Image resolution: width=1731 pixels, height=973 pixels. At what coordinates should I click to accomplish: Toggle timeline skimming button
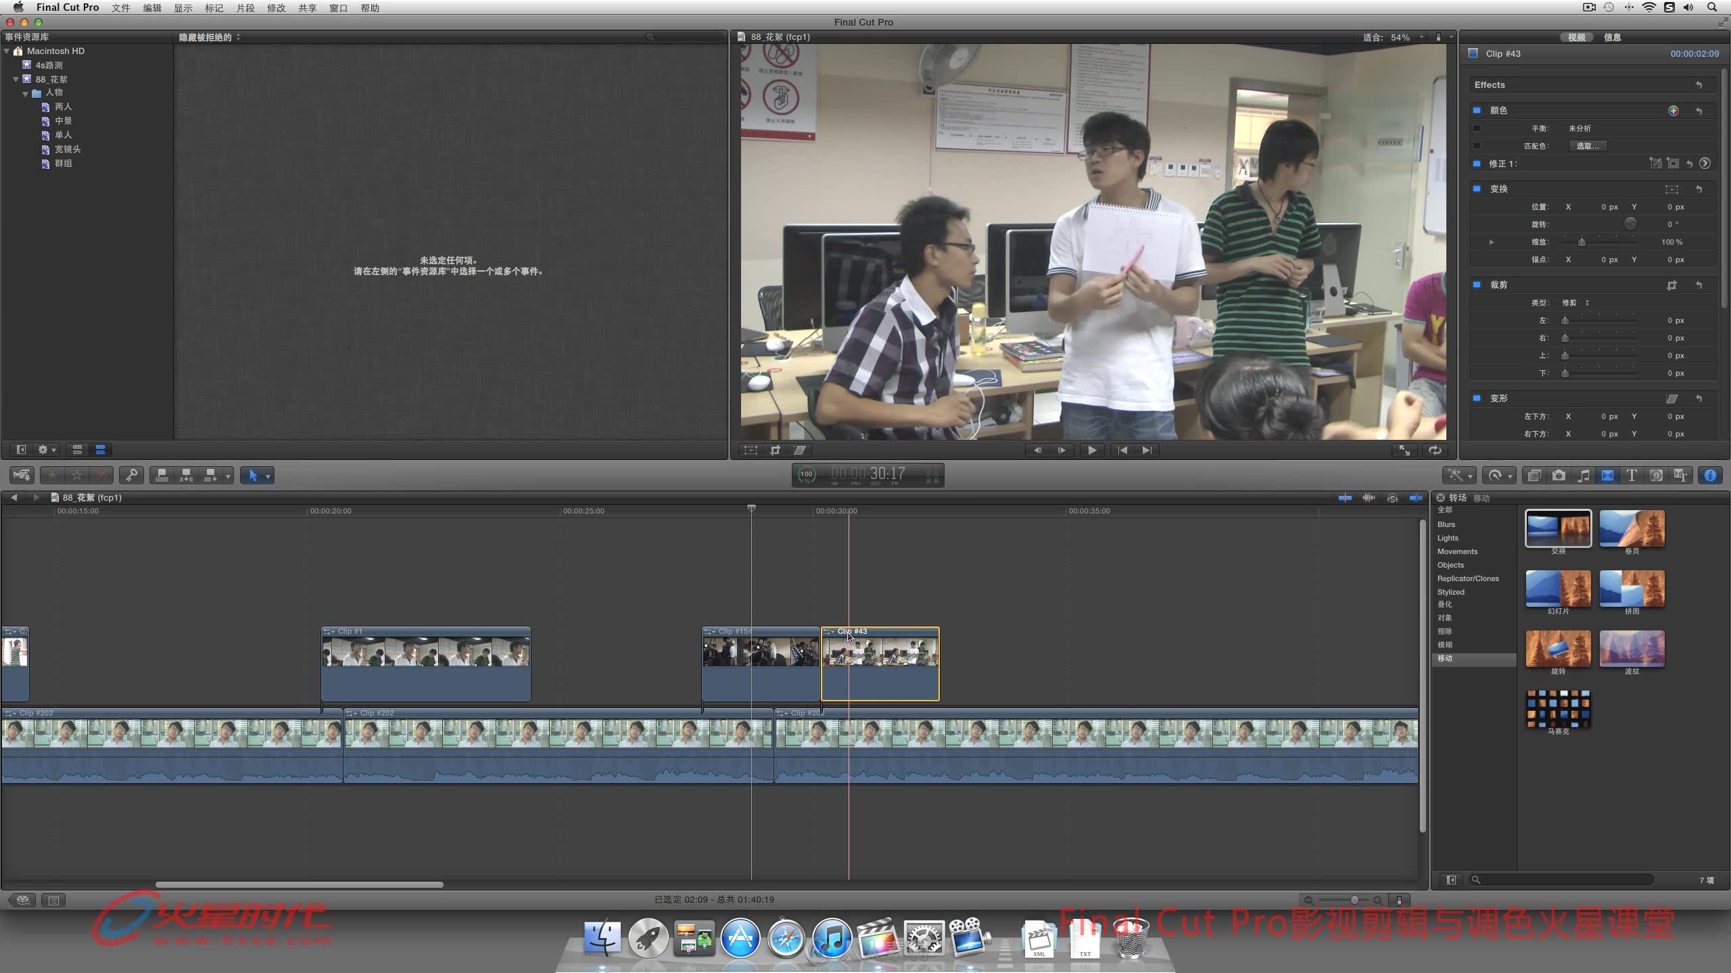[1345, 498]
